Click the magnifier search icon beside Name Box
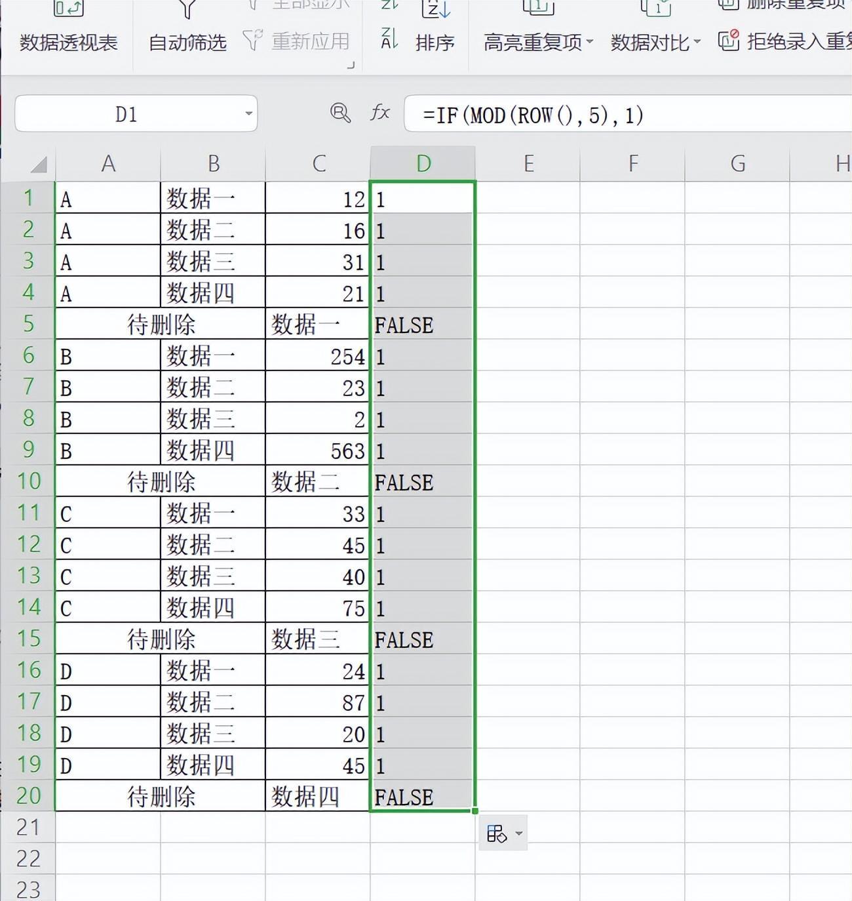This screenshot has height=901, width=852. 340,113
